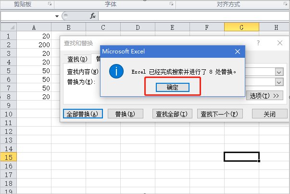Select column D header
290x194 pixels.
[138, 27]
